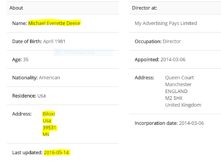Click the American nationality value
The height and width of the screenshot is (161, 221).
(x=49, y=77)
